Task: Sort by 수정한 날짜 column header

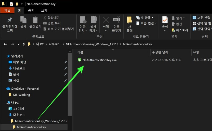Action: (x=160, y=52)
